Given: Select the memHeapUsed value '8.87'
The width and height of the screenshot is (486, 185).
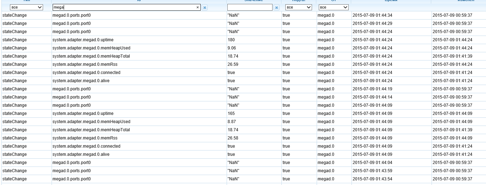Looking at the screenshot, I should pyautogui.click(x=232, y=122).
